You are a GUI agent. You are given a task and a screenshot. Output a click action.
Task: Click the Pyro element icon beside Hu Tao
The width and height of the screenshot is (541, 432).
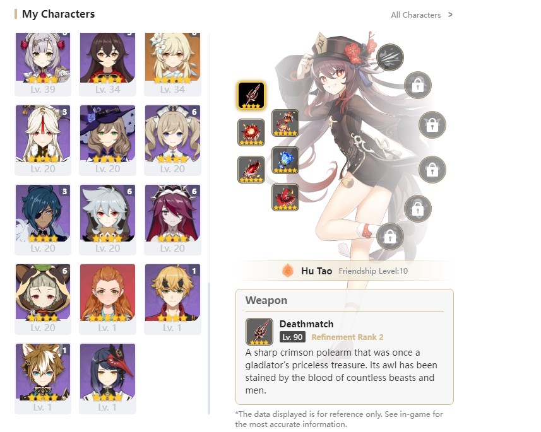point(288,271)
